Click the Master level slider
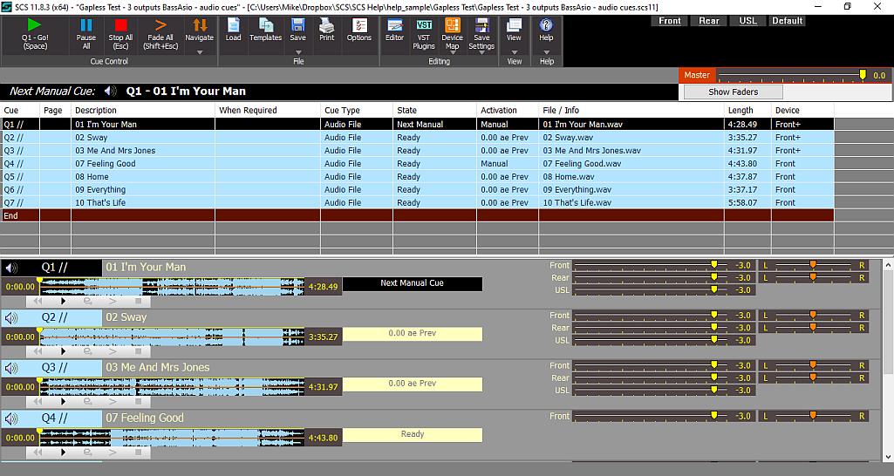Image resolution: width=894 pixels, height=476 pixels. 793,75
